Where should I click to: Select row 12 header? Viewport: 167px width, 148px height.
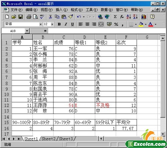(x=7, y=105)
